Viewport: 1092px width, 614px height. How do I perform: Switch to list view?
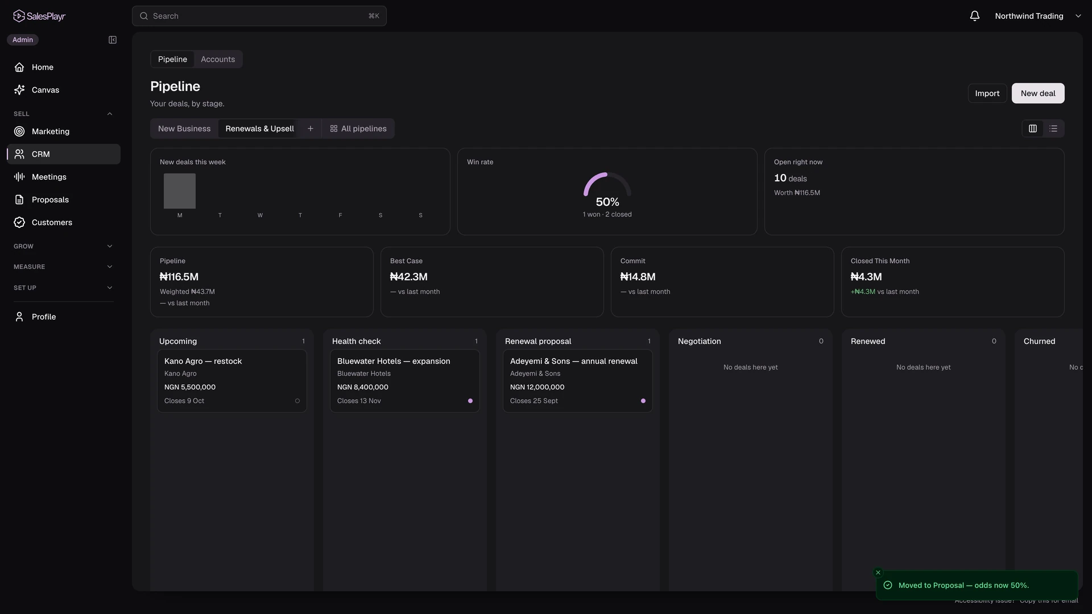(1053, 128)
